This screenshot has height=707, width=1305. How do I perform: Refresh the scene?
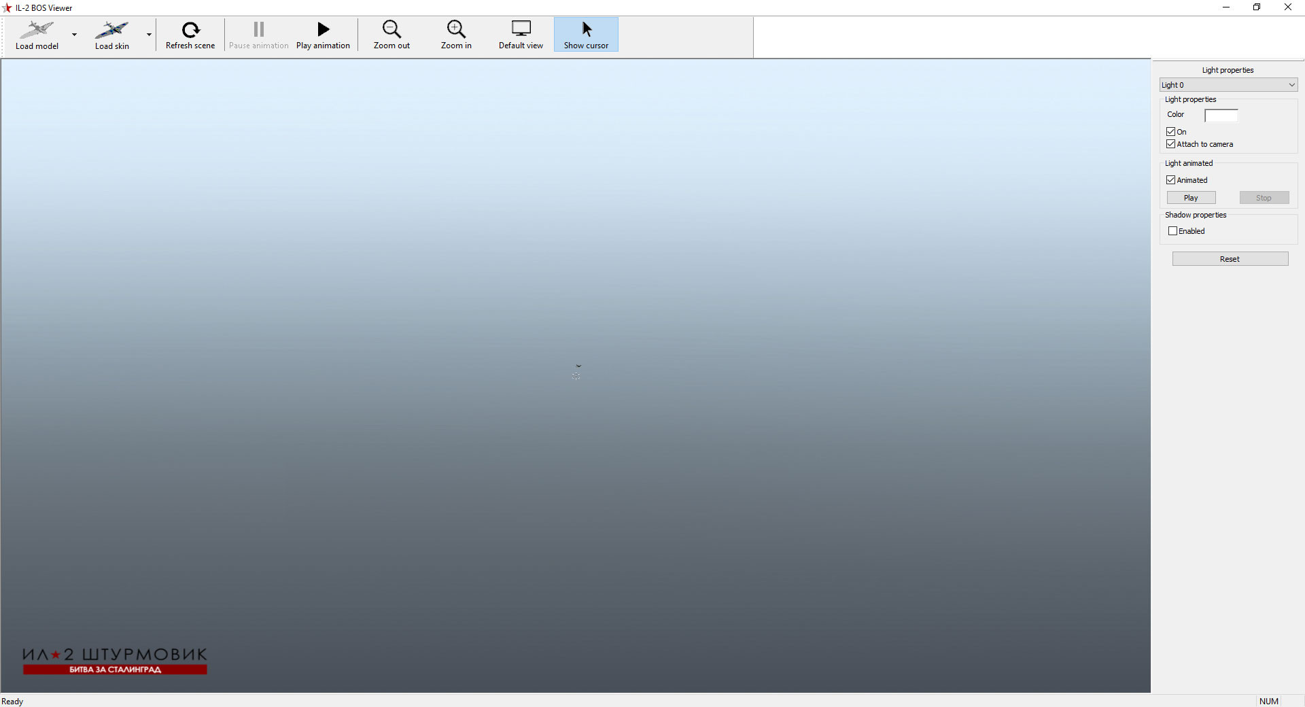(x=190, y=35)
